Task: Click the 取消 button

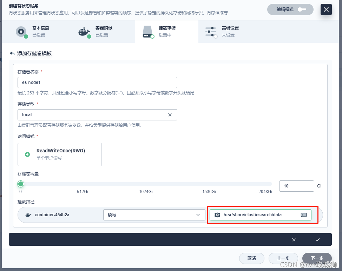Action: 252,258
